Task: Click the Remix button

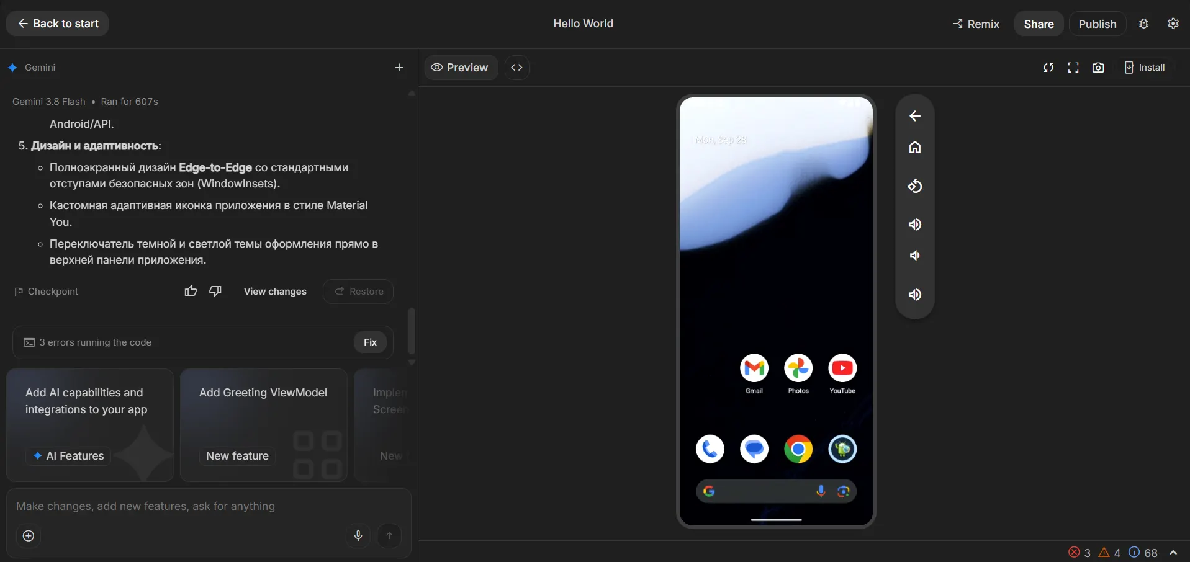Action: tap(976, 24)
